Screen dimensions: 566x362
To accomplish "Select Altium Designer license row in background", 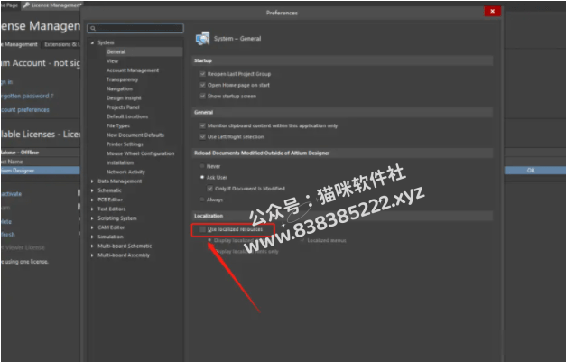I will point(40,171).
